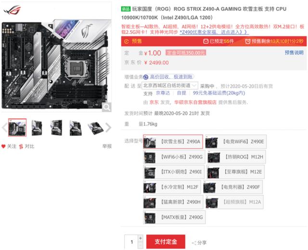This screenshot has width=308, height=250.
Task: Click the quantity input field showing 1
Action: pyautogui.click(x=131, y=242)
